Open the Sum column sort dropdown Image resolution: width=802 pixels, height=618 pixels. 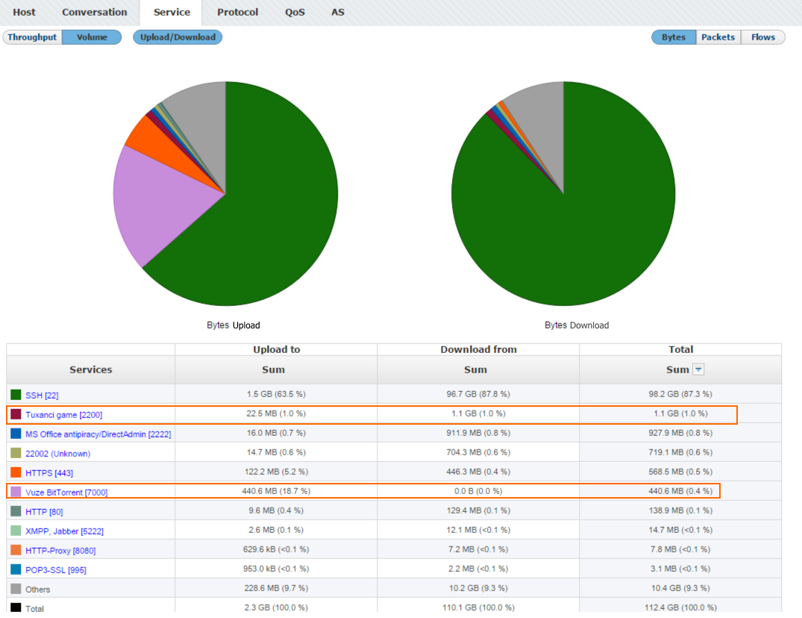point(698,369)
